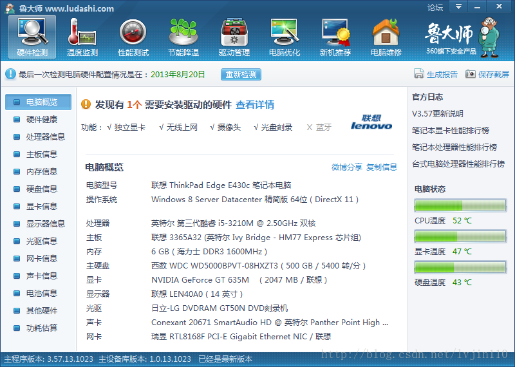Click 查看详情 view details link
Viewport: 515px width, 367px height.
click(x=255, y=105)
